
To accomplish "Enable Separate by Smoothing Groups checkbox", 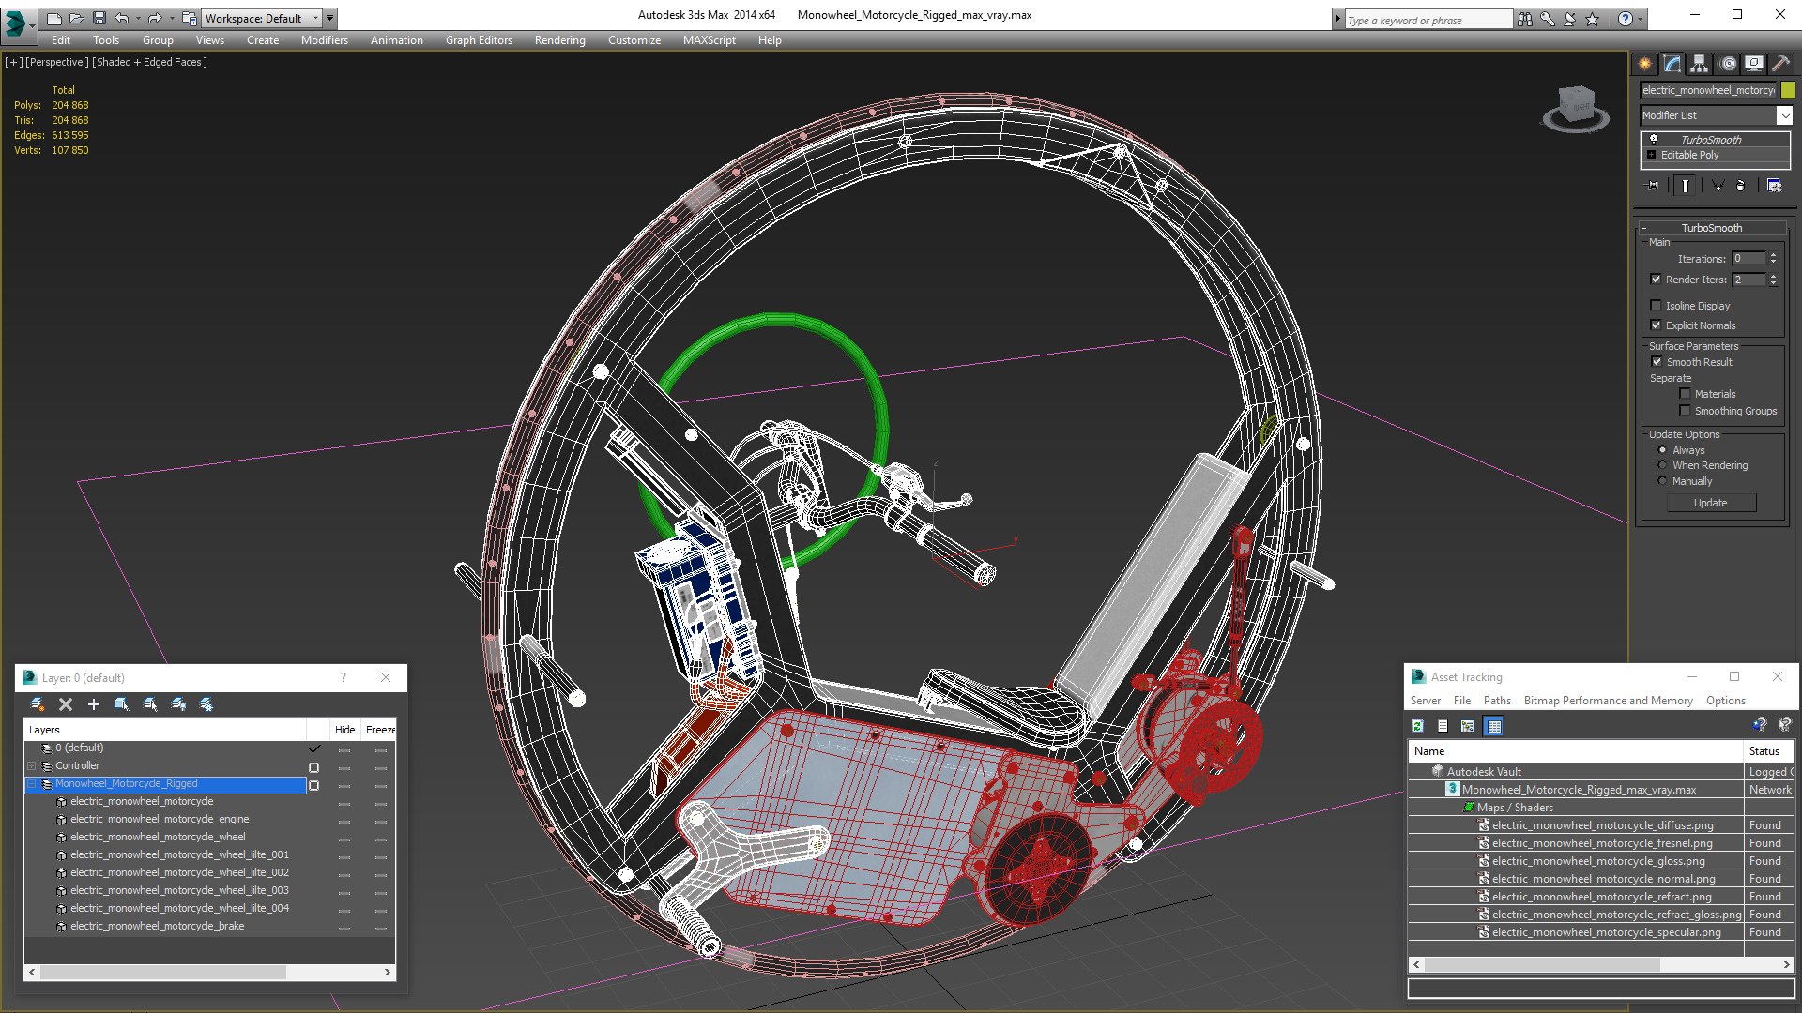I will 1685,410.
